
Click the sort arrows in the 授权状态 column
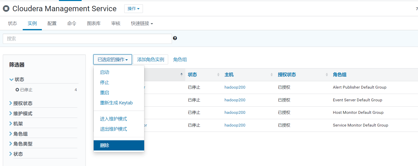pyautogui.click(x=327, y=75)
